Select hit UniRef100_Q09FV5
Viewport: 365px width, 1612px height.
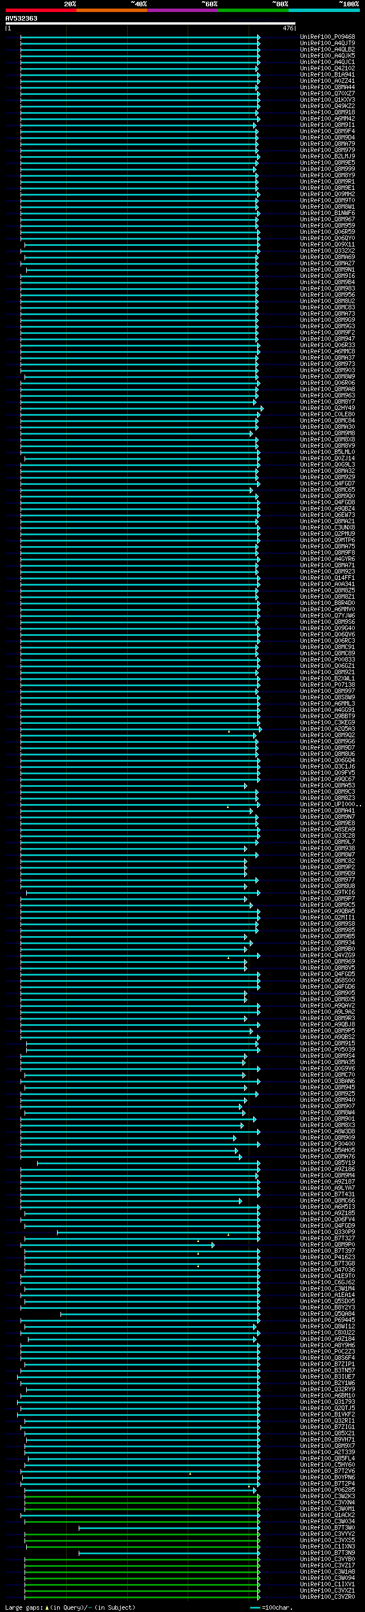click(x=327, y=773)
